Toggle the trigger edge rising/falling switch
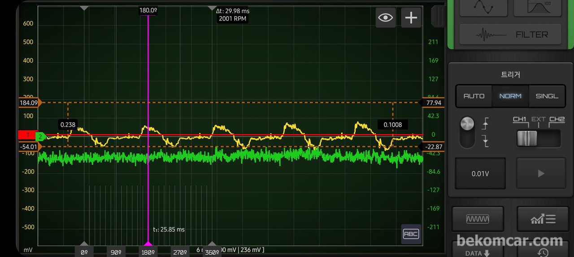574x257 pixels. (x=467, y=132)
